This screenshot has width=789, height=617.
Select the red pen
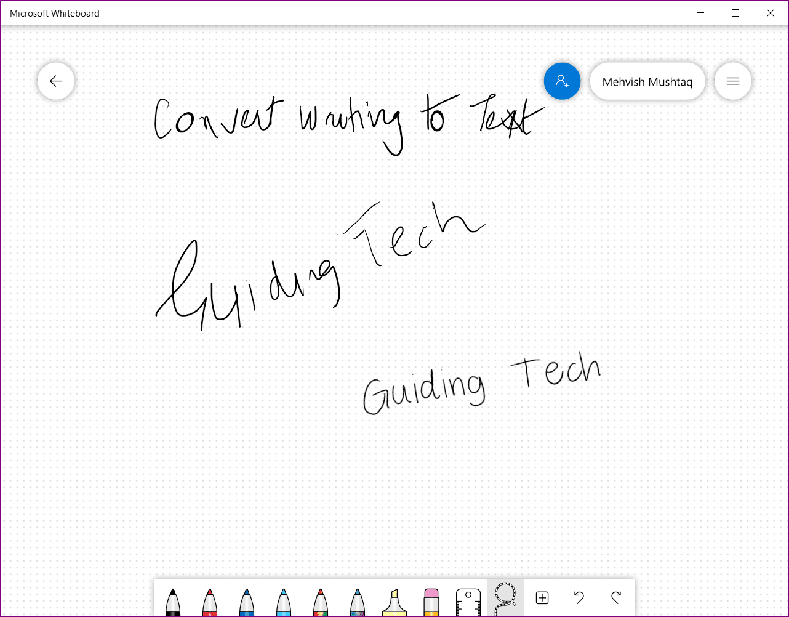tap(210, 602)
